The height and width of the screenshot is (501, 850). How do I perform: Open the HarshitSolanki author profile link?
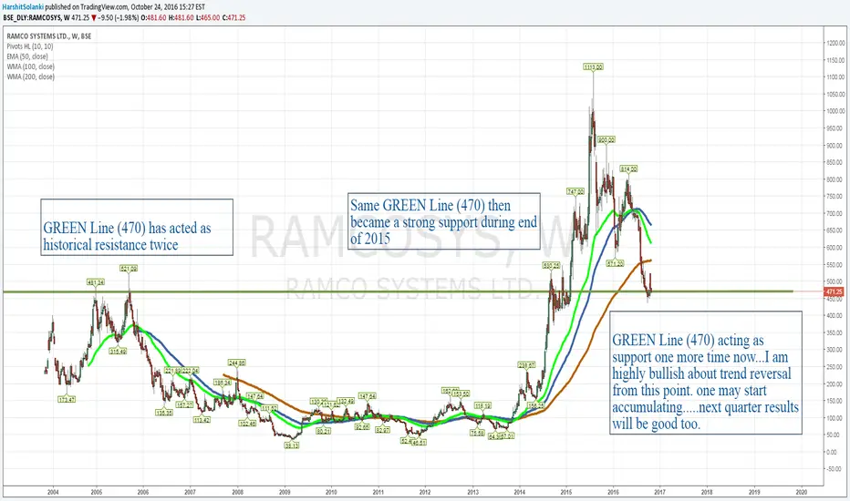[x=24, y=7]
